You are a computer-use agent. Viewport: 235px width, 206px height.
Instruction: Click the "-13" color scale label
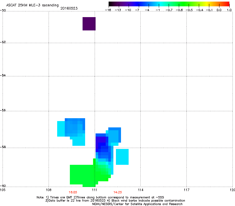point(118,10)
